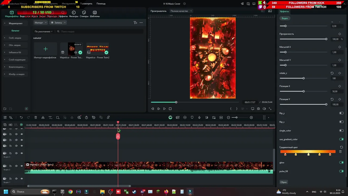Toggle the flip_y switch

pyautogui.click(x=341, y=113)
